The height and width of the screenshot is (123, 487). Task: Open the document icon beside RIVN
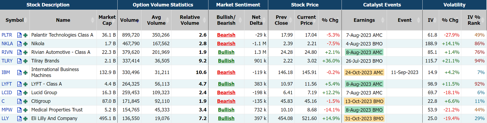click(x=19, y=52)
